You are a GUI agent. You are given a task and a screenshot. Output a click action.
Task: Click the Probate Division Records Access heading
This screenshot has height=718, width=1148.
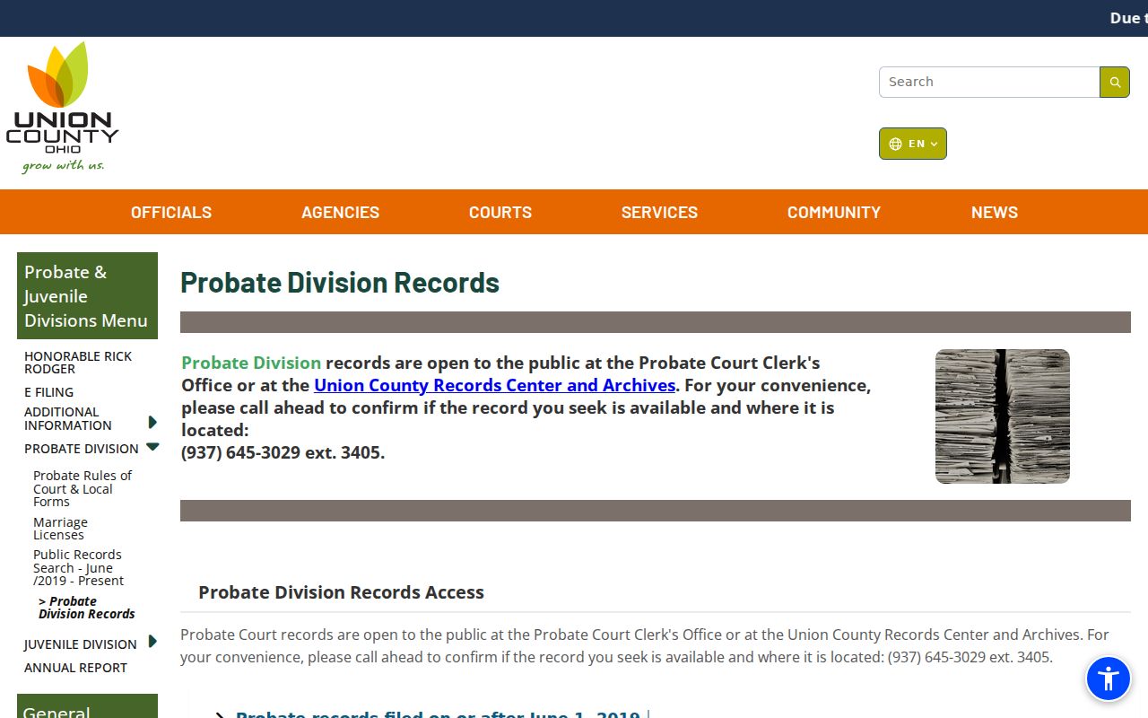tap(341, 592)
